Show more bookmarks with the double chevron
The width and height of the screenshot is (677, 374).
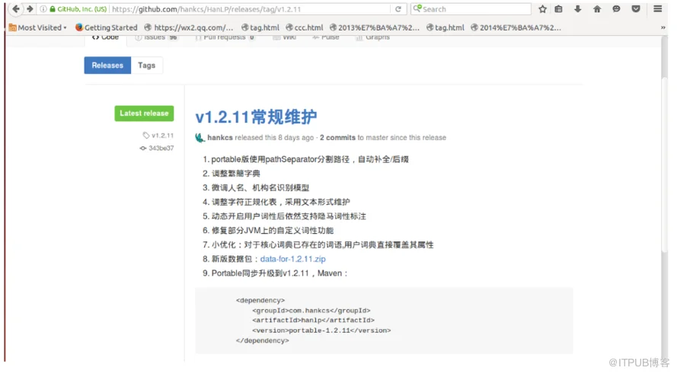663,27
